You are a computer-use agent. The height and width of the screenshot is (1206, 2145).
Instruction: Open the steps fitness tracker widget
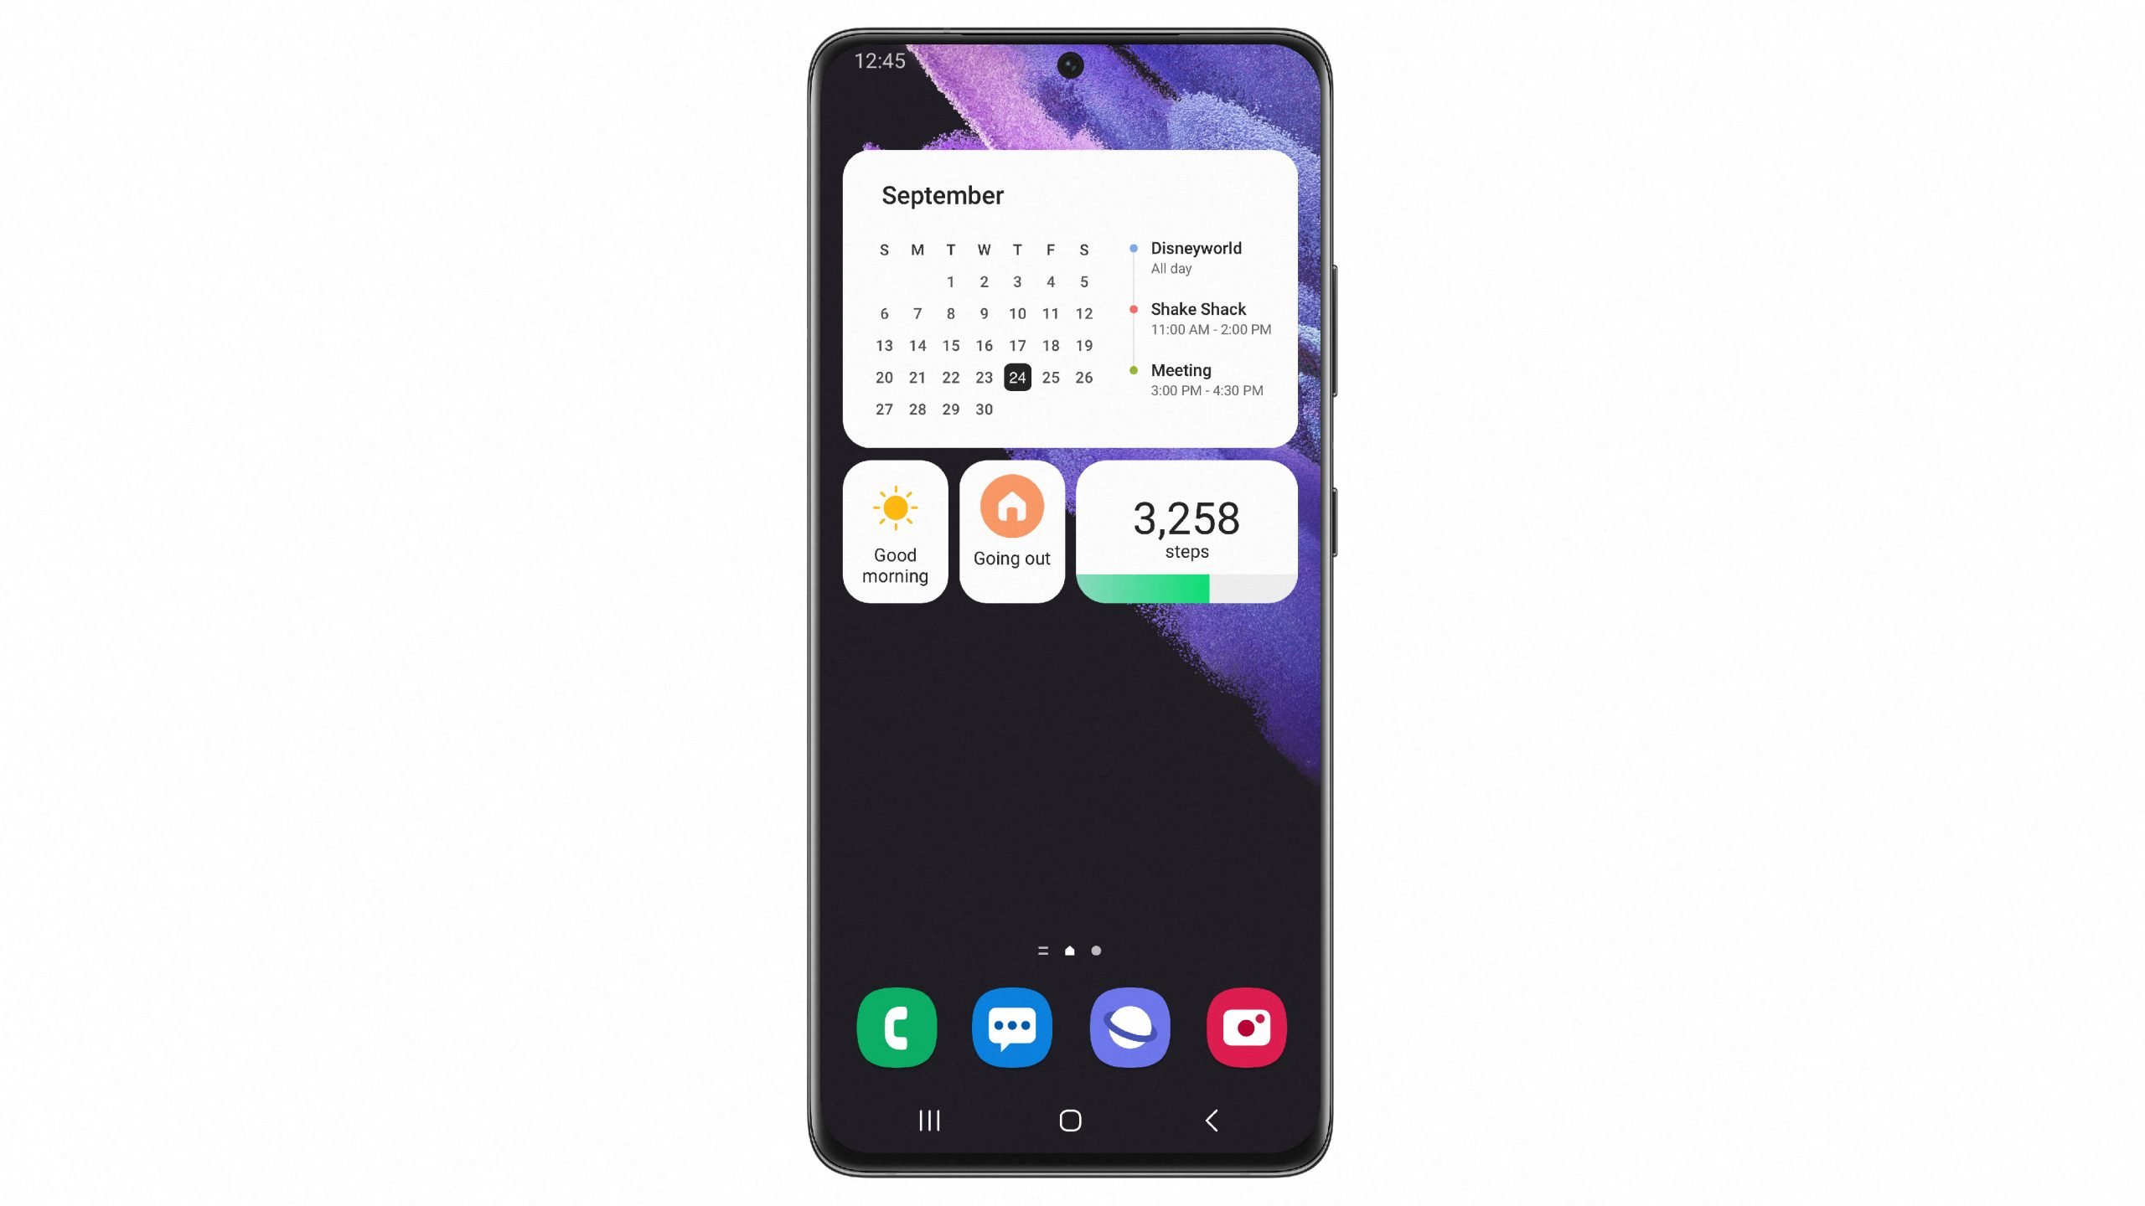pyautogui.click(x=1186, y=530)
